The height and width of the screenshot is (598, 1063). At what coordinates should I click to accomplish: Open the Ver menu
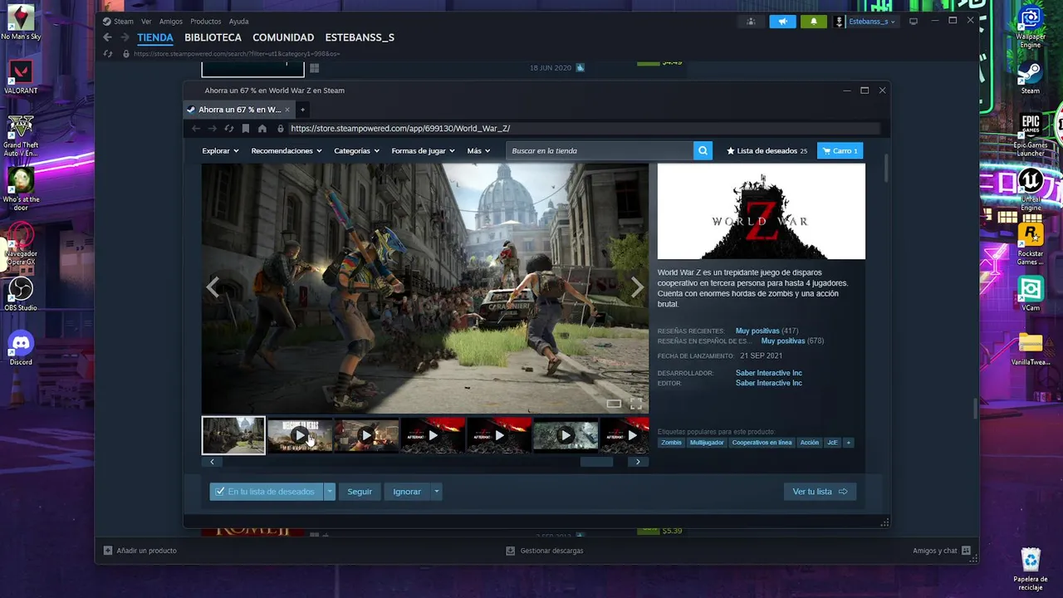click(146, 22)
